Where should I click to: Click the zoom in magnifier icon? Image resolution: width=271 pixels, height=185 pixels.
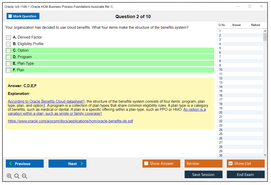[x=9, y=176]
